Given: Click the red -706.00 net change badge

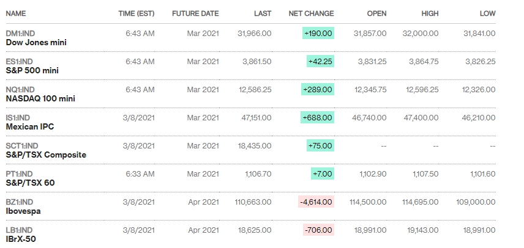Looking at the screenshot, I should pos(318,230).
